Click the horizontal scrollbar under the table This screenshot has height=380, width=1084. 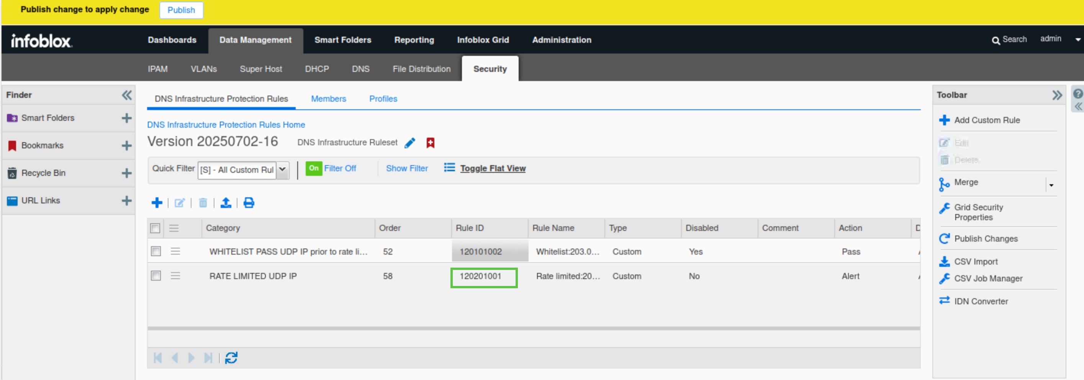point(534,328)
